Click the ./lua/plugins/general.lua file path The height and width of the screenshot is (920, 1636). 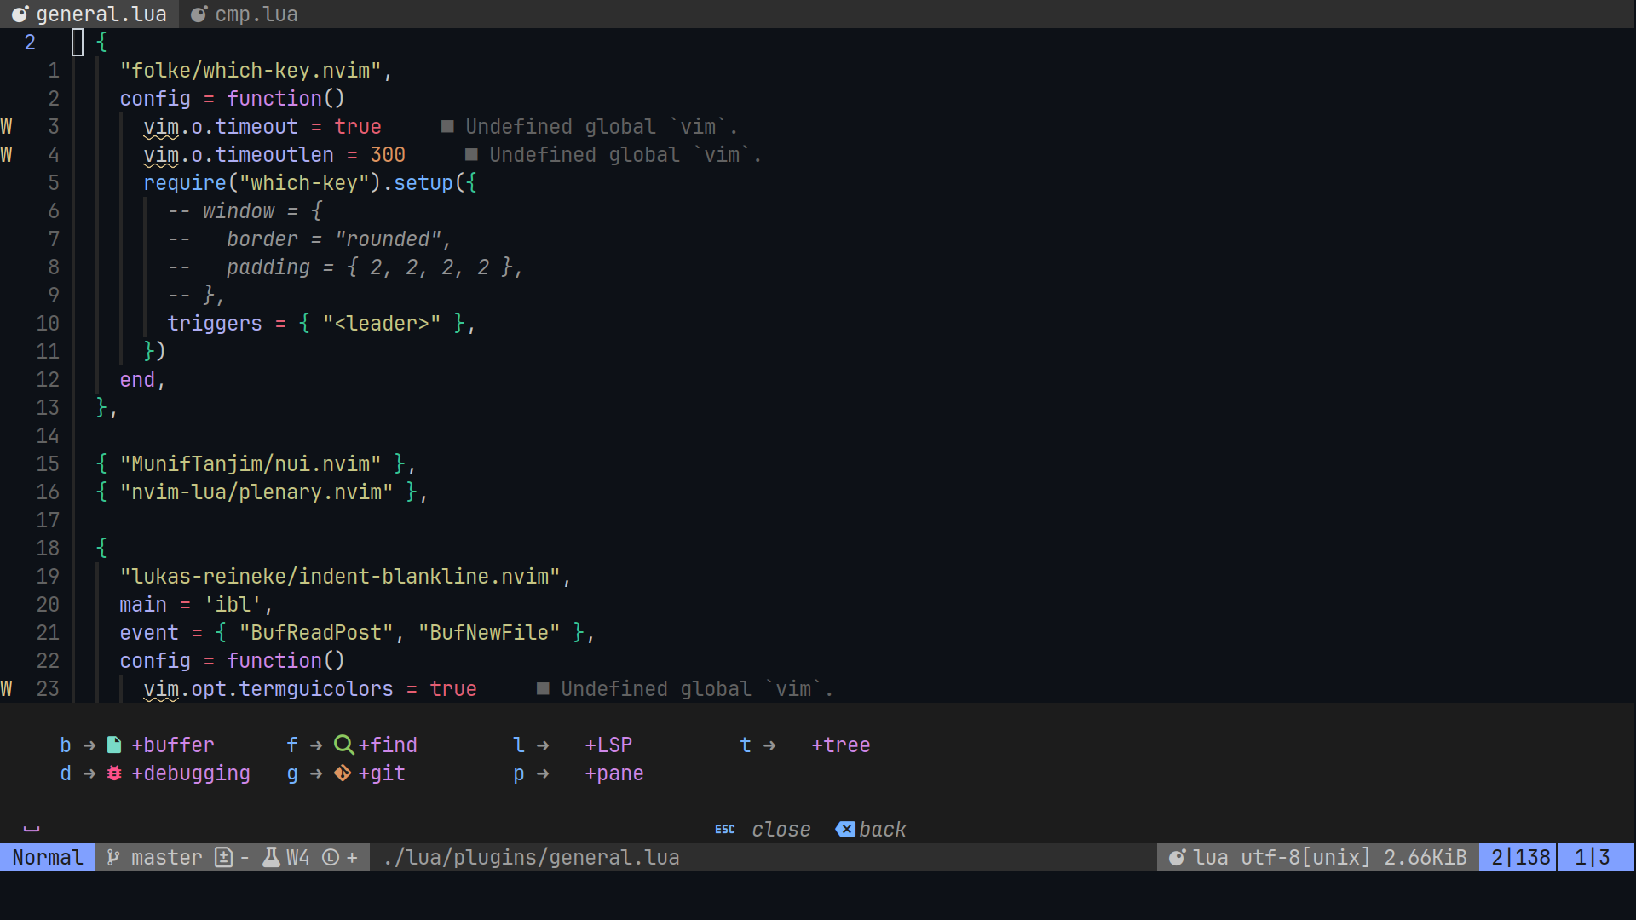[x=531, y=858]
